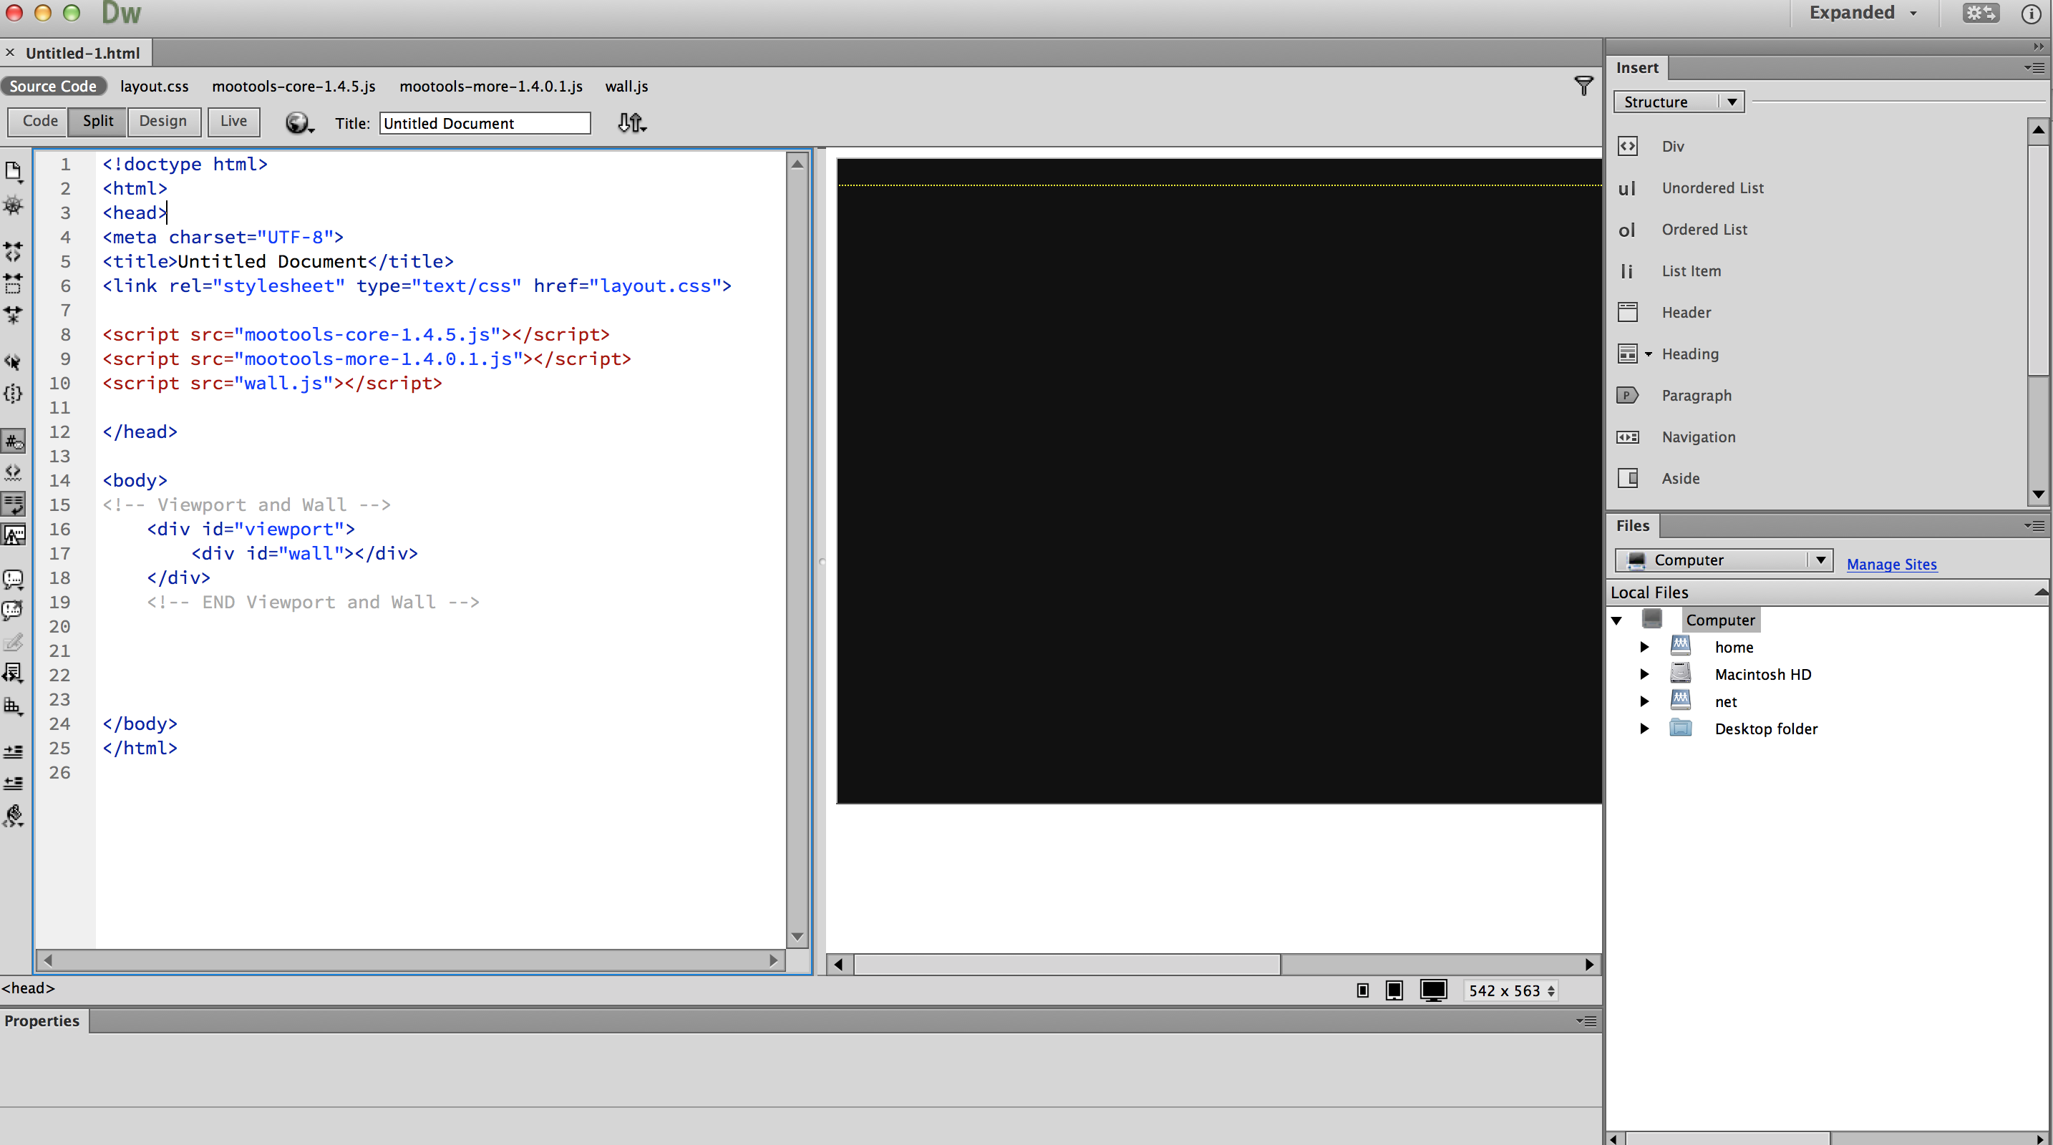Open the Format Source Code icon
The image size is (2053, 1145).
(x=14, y=816)
